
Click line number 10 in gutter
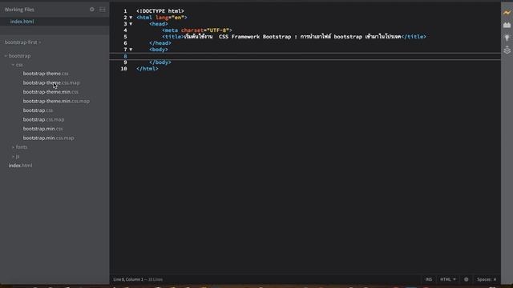coord(123,69)
